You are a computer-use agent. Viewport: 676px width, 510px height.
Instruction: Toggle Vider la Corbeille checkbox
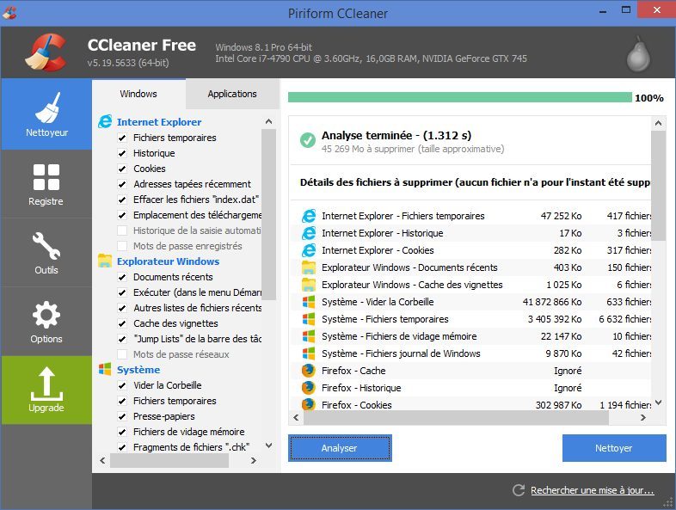pyautogui.click(x=122, y=385)
